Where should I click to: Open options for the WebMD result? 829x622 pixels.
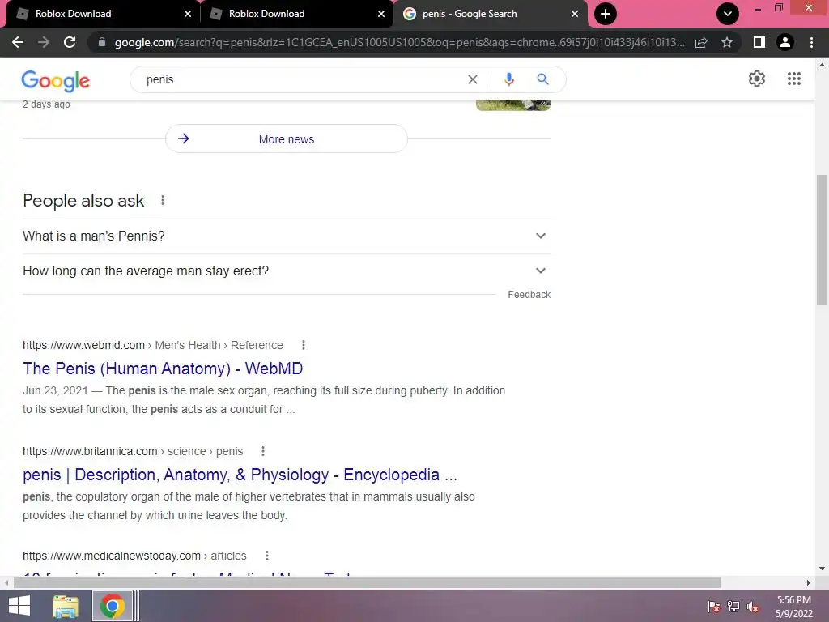[304, 345]
